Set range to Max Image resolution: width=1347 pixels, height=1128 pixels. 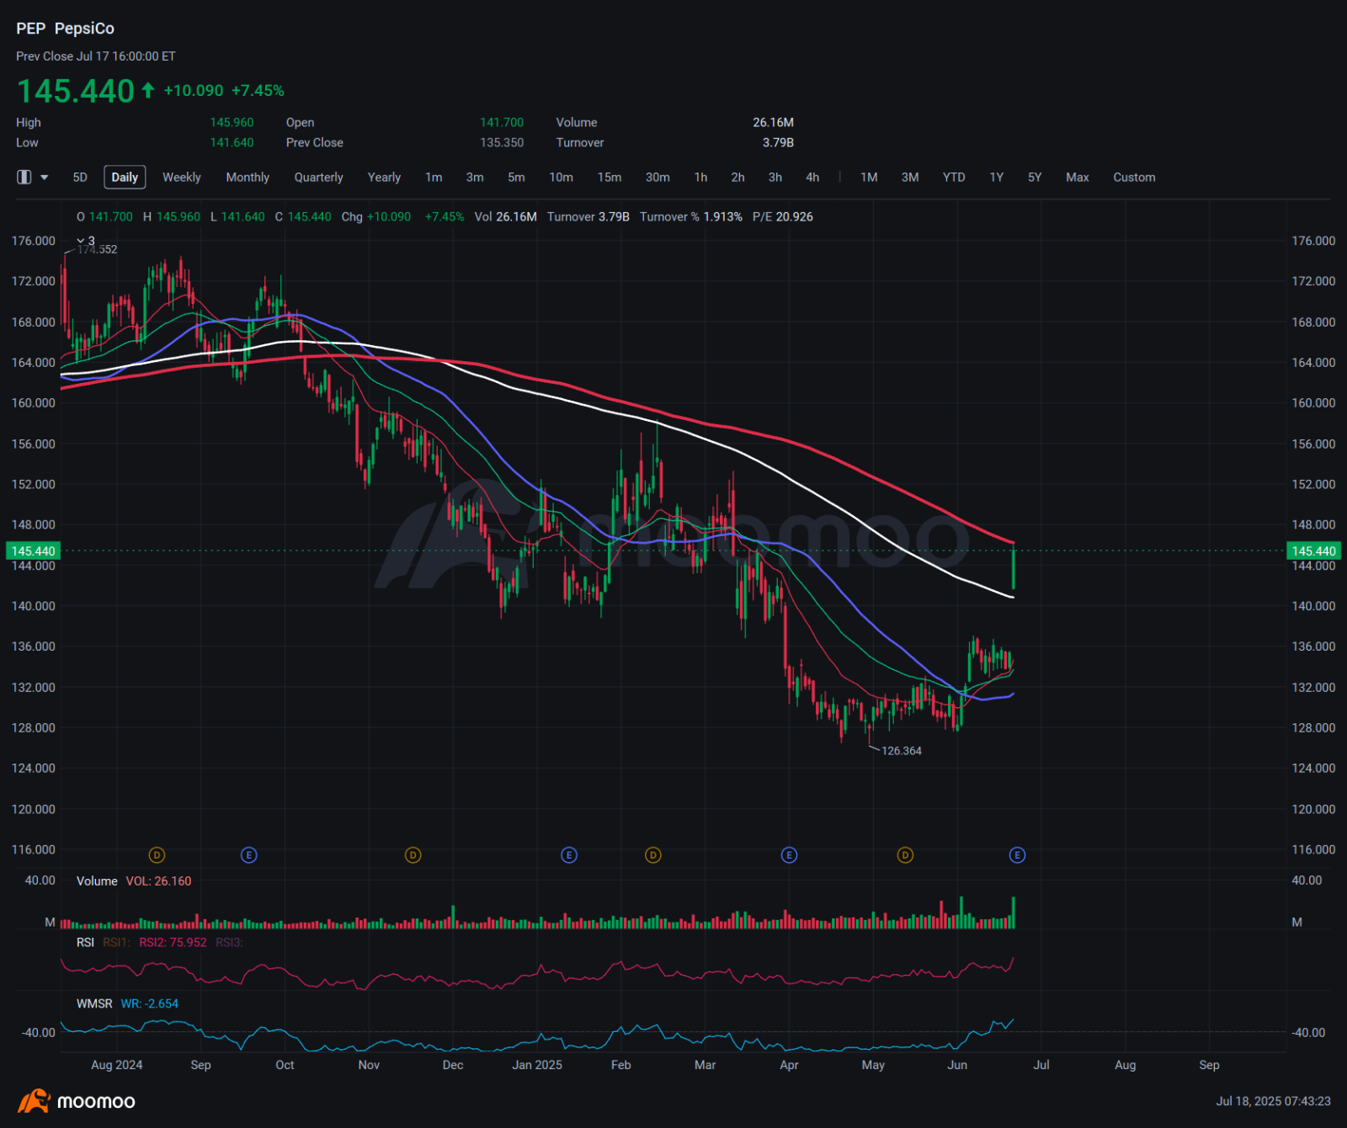pyautogui.click(x=1078, y=178)
